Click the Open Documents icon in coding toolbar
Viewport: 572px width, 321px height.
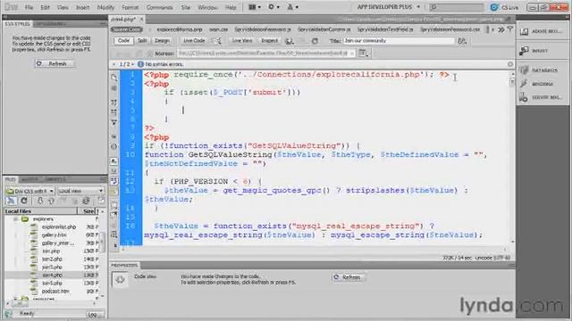click(114, 78)
